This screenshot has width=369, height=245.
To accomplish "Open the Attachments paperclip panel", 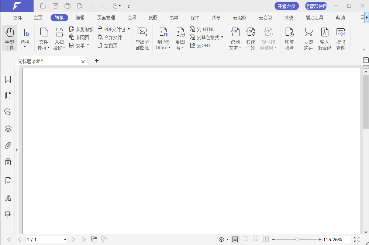I will [x=8, y=146].
